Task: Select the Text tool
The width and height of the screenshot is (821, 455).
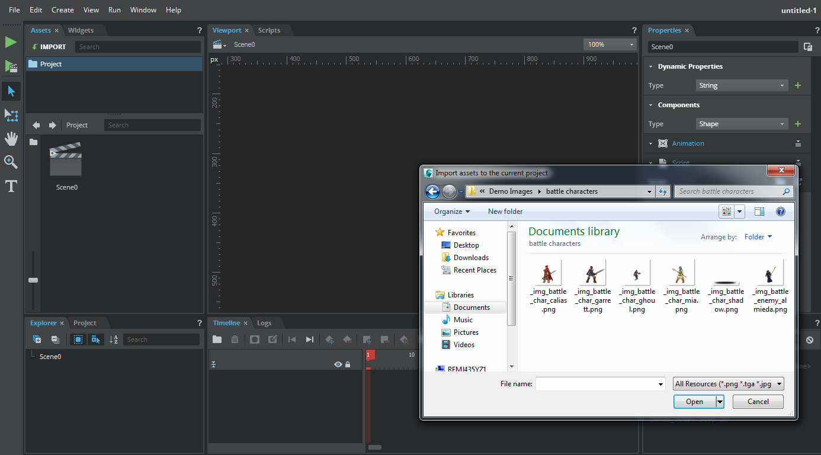Action: click(x=11, y=187)
